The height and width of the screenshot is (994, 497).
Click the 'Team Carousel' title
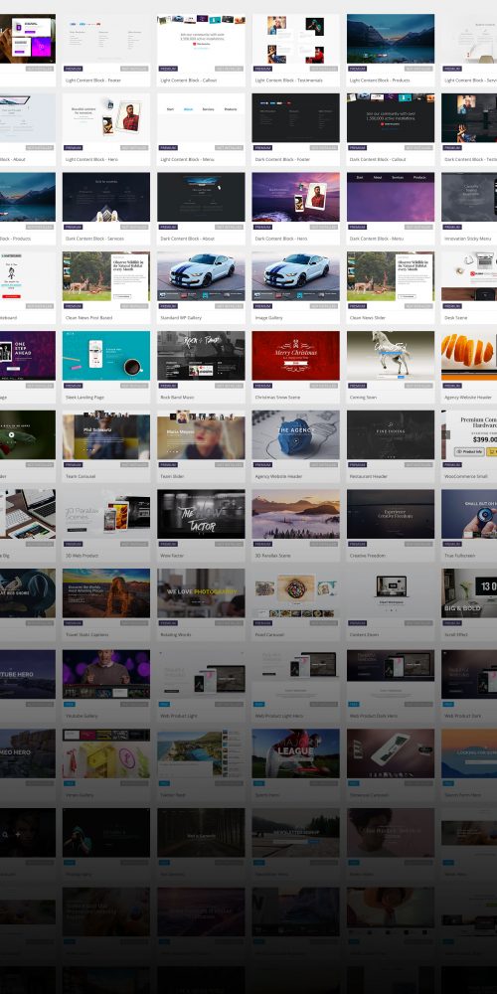coord(80,477)
